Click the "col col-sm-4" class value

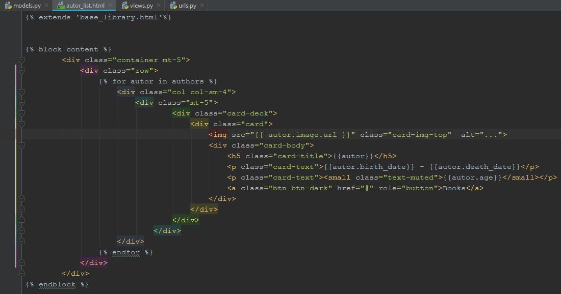(199, 92)
